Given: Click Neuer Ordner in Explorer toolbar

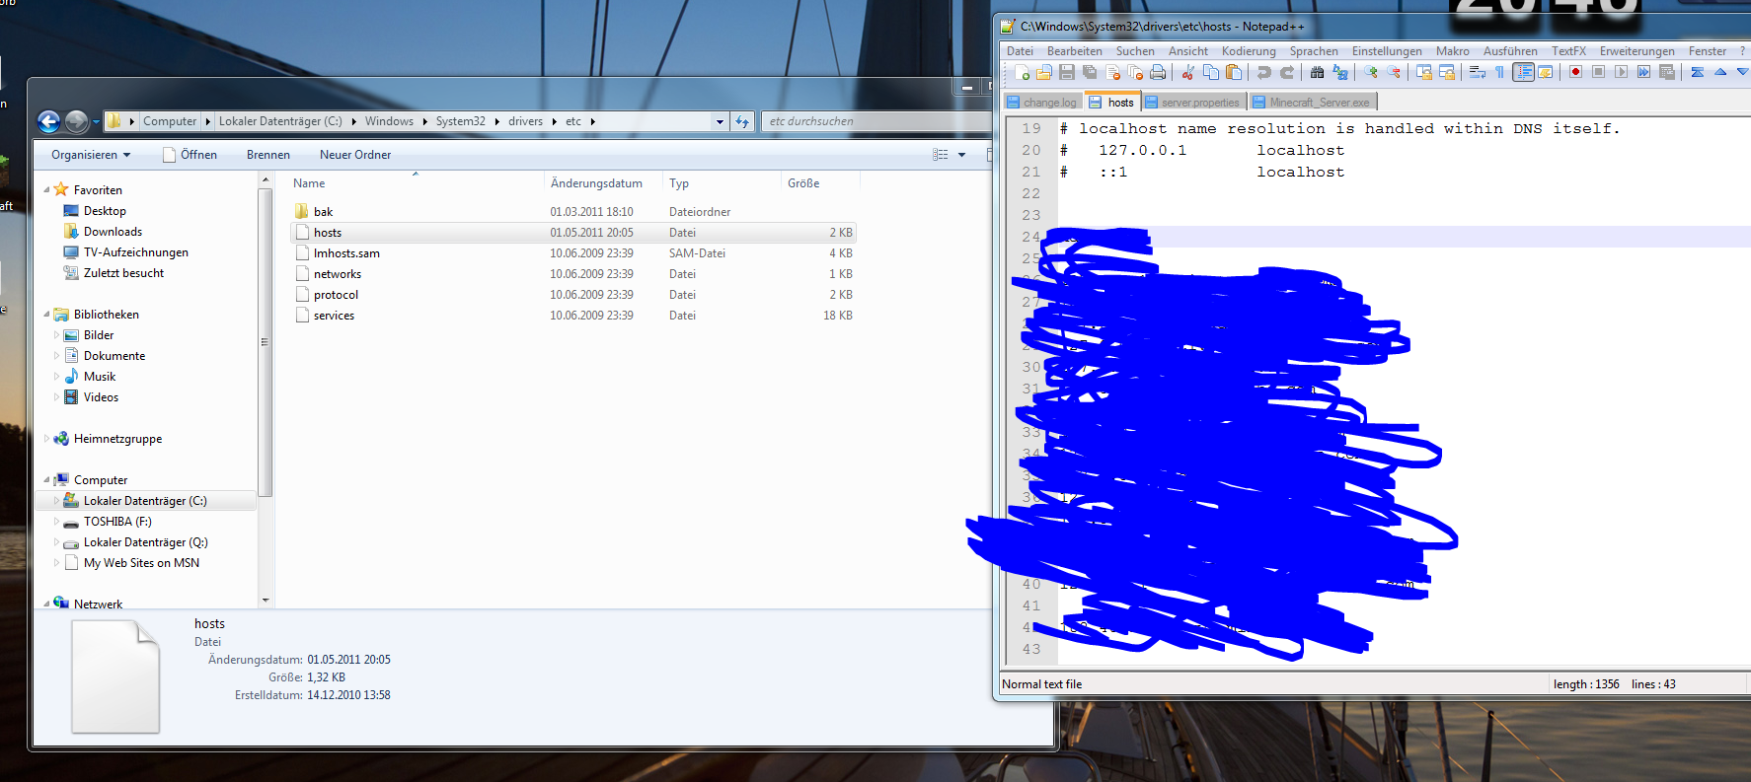Looking at the screenshot, I should pyautogui.click(x=355, y=155).
